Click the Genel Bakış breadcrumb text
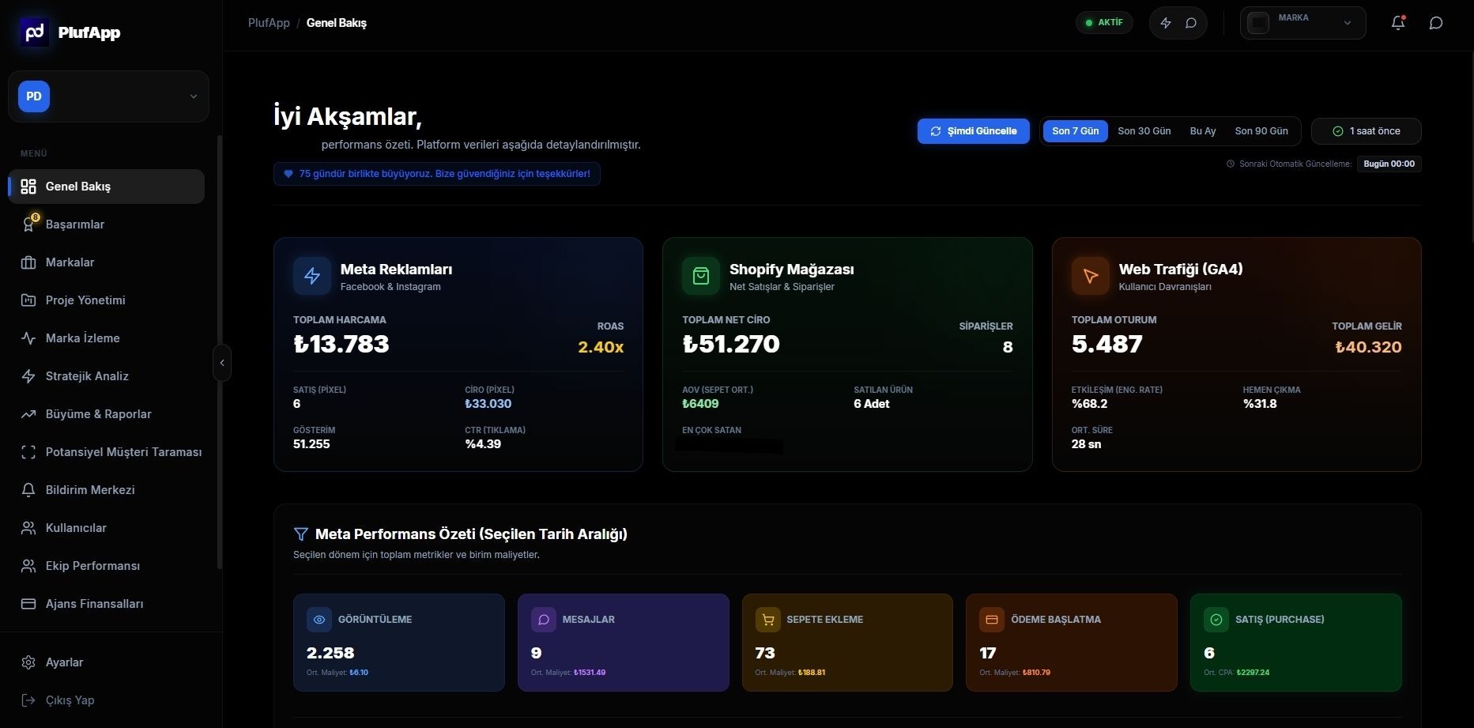 (x=337, y=23)
